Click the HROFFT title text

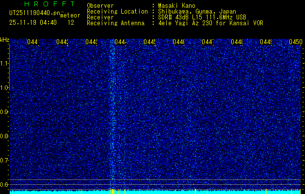[49, 4]
